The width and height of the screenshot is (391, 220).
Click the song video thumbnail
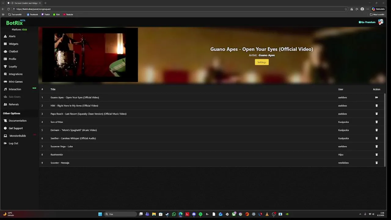point(90,55)
